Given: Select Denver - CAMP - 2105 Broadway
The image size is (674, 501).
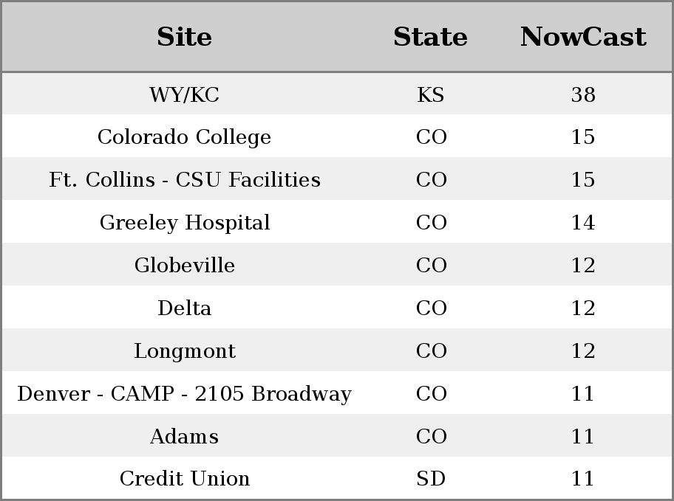Looking at the screenshot, I should 185,394.
